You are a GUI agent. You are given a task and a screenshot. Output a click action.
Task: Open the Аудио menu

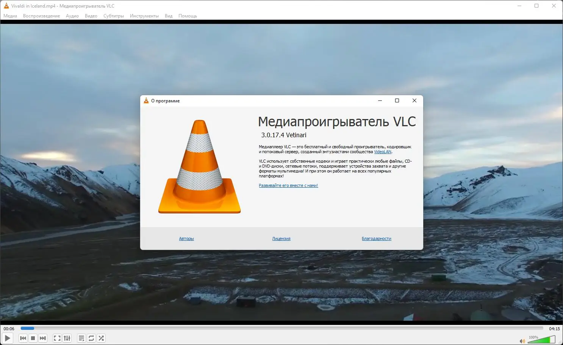click(x=72, y=16)
